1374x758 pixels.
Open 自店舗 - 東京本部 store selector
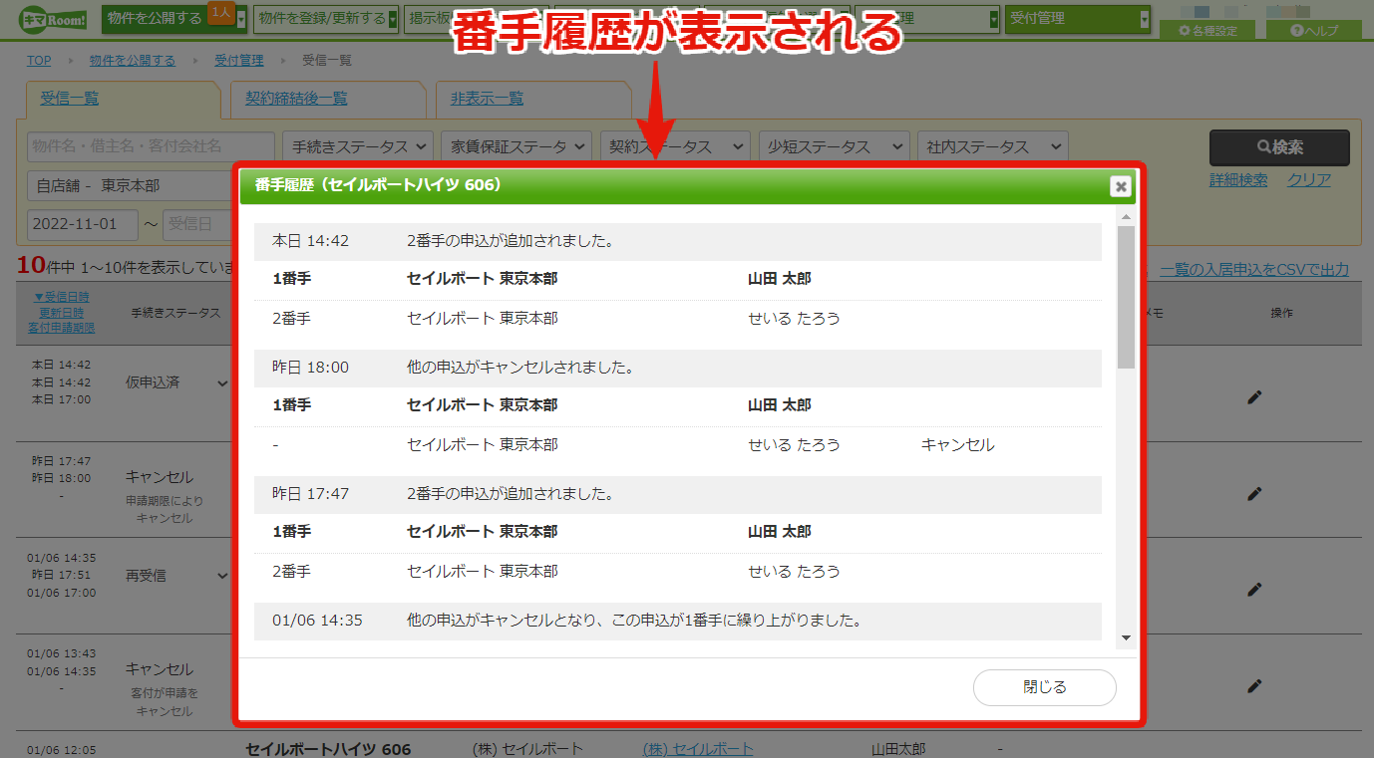pyautogui.click(x=130, y=185)
